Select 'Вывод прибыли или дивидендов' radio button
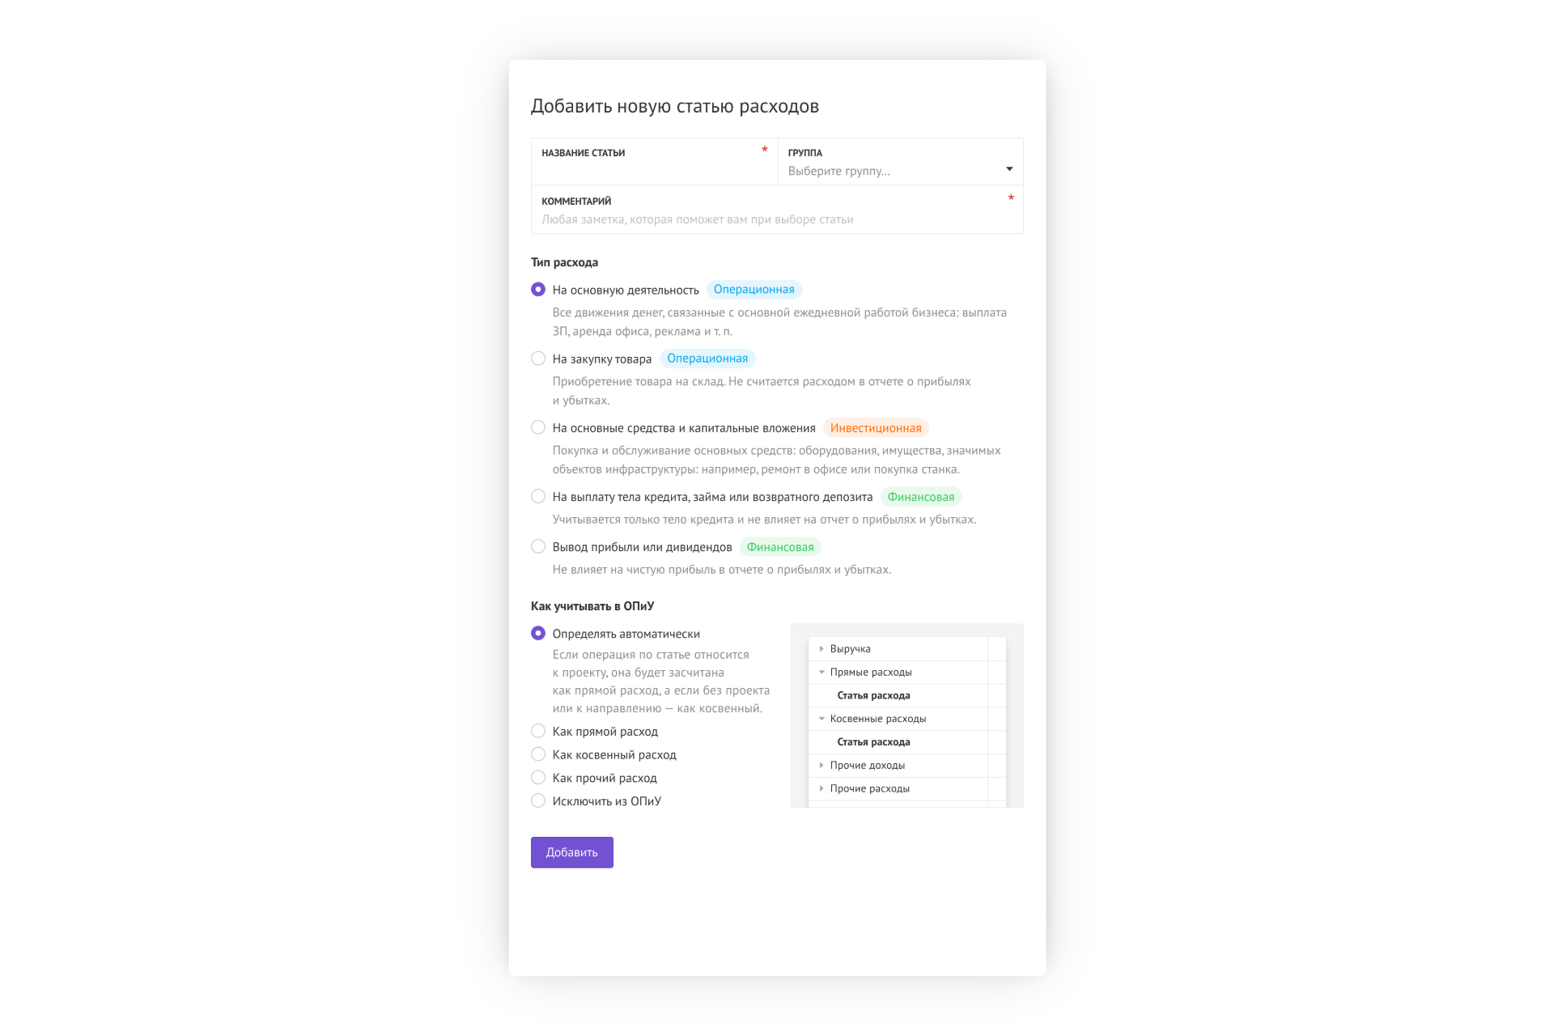The height and width of the screenshot is (1036, 1554). pos(538,546)
